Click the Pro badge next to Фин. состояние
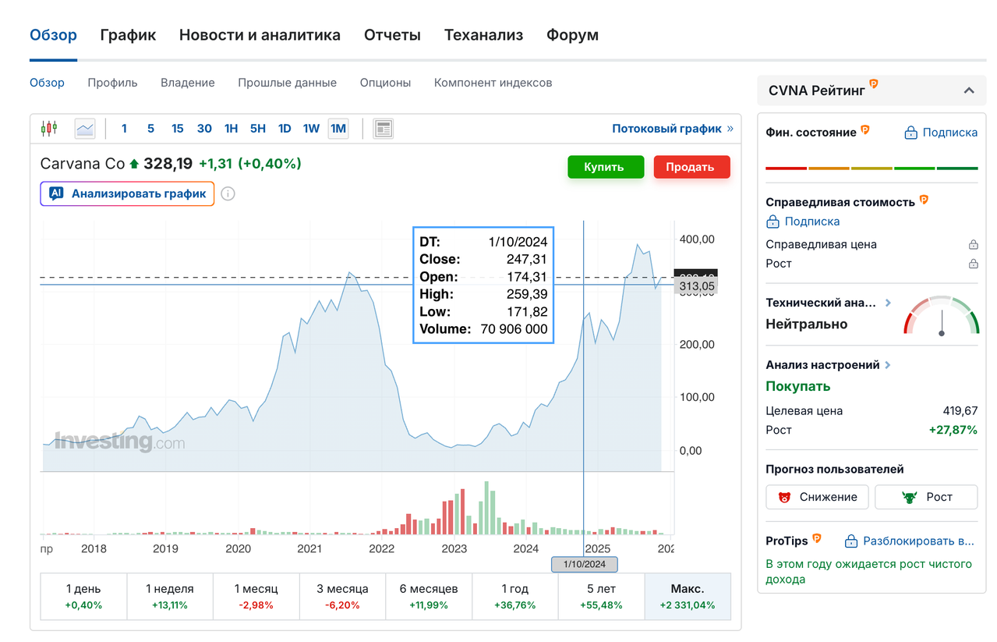The width and height of the screenshot is (997, 642). [x=865, y=130]
